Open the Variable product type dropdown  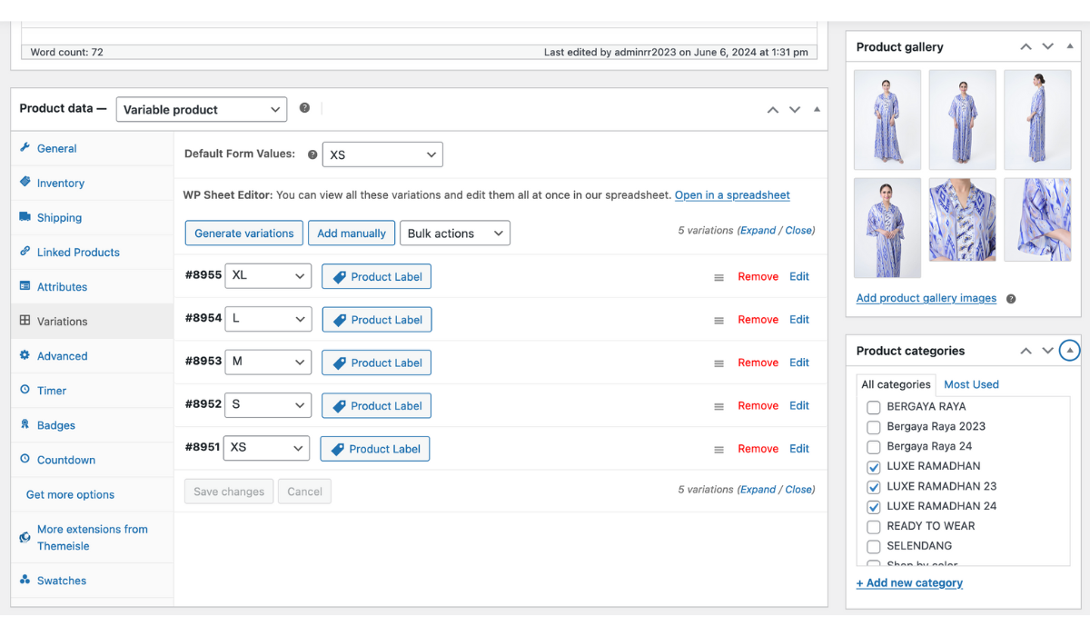click(x=202, y=109)
